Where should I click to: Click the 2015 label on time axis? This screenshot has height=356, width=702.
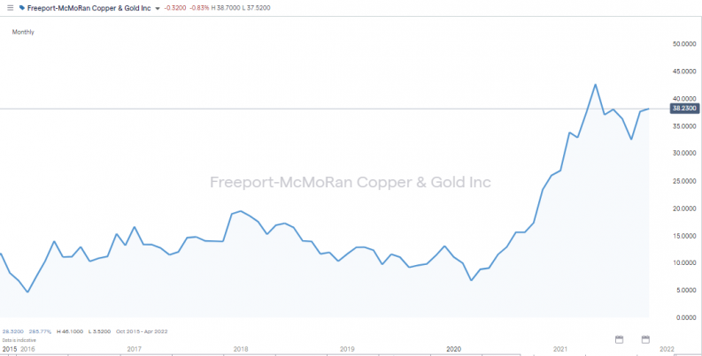click(x=9, y=350)
